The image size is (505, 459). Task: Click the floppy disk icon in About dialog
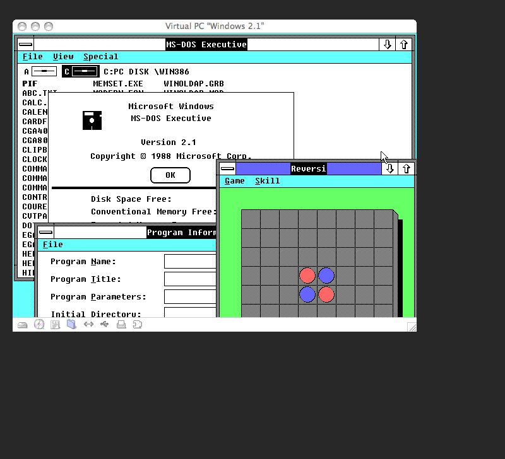coord(92,120)
